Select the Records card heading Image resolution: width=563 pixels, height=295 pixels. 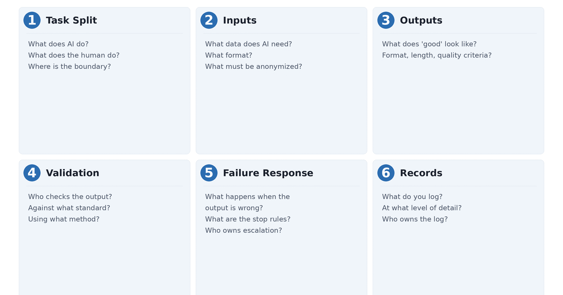421,173
